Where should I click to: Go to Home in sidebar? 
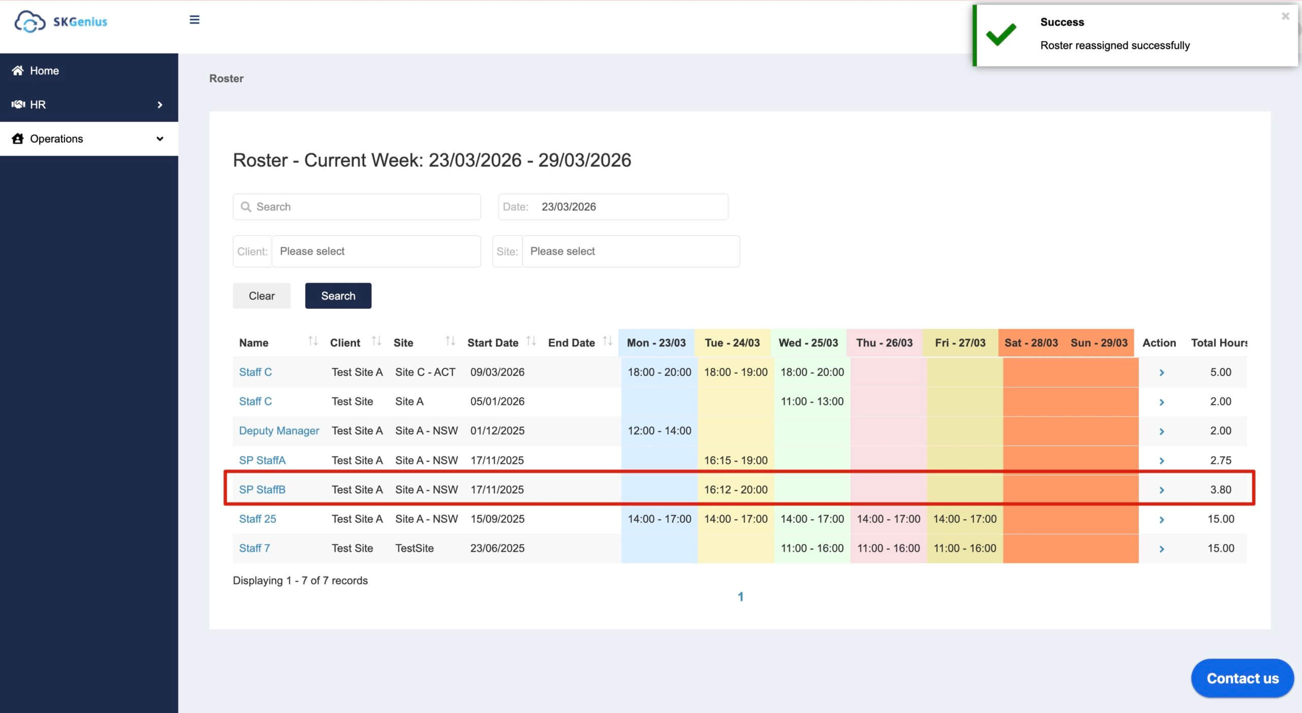coord(44,71)
